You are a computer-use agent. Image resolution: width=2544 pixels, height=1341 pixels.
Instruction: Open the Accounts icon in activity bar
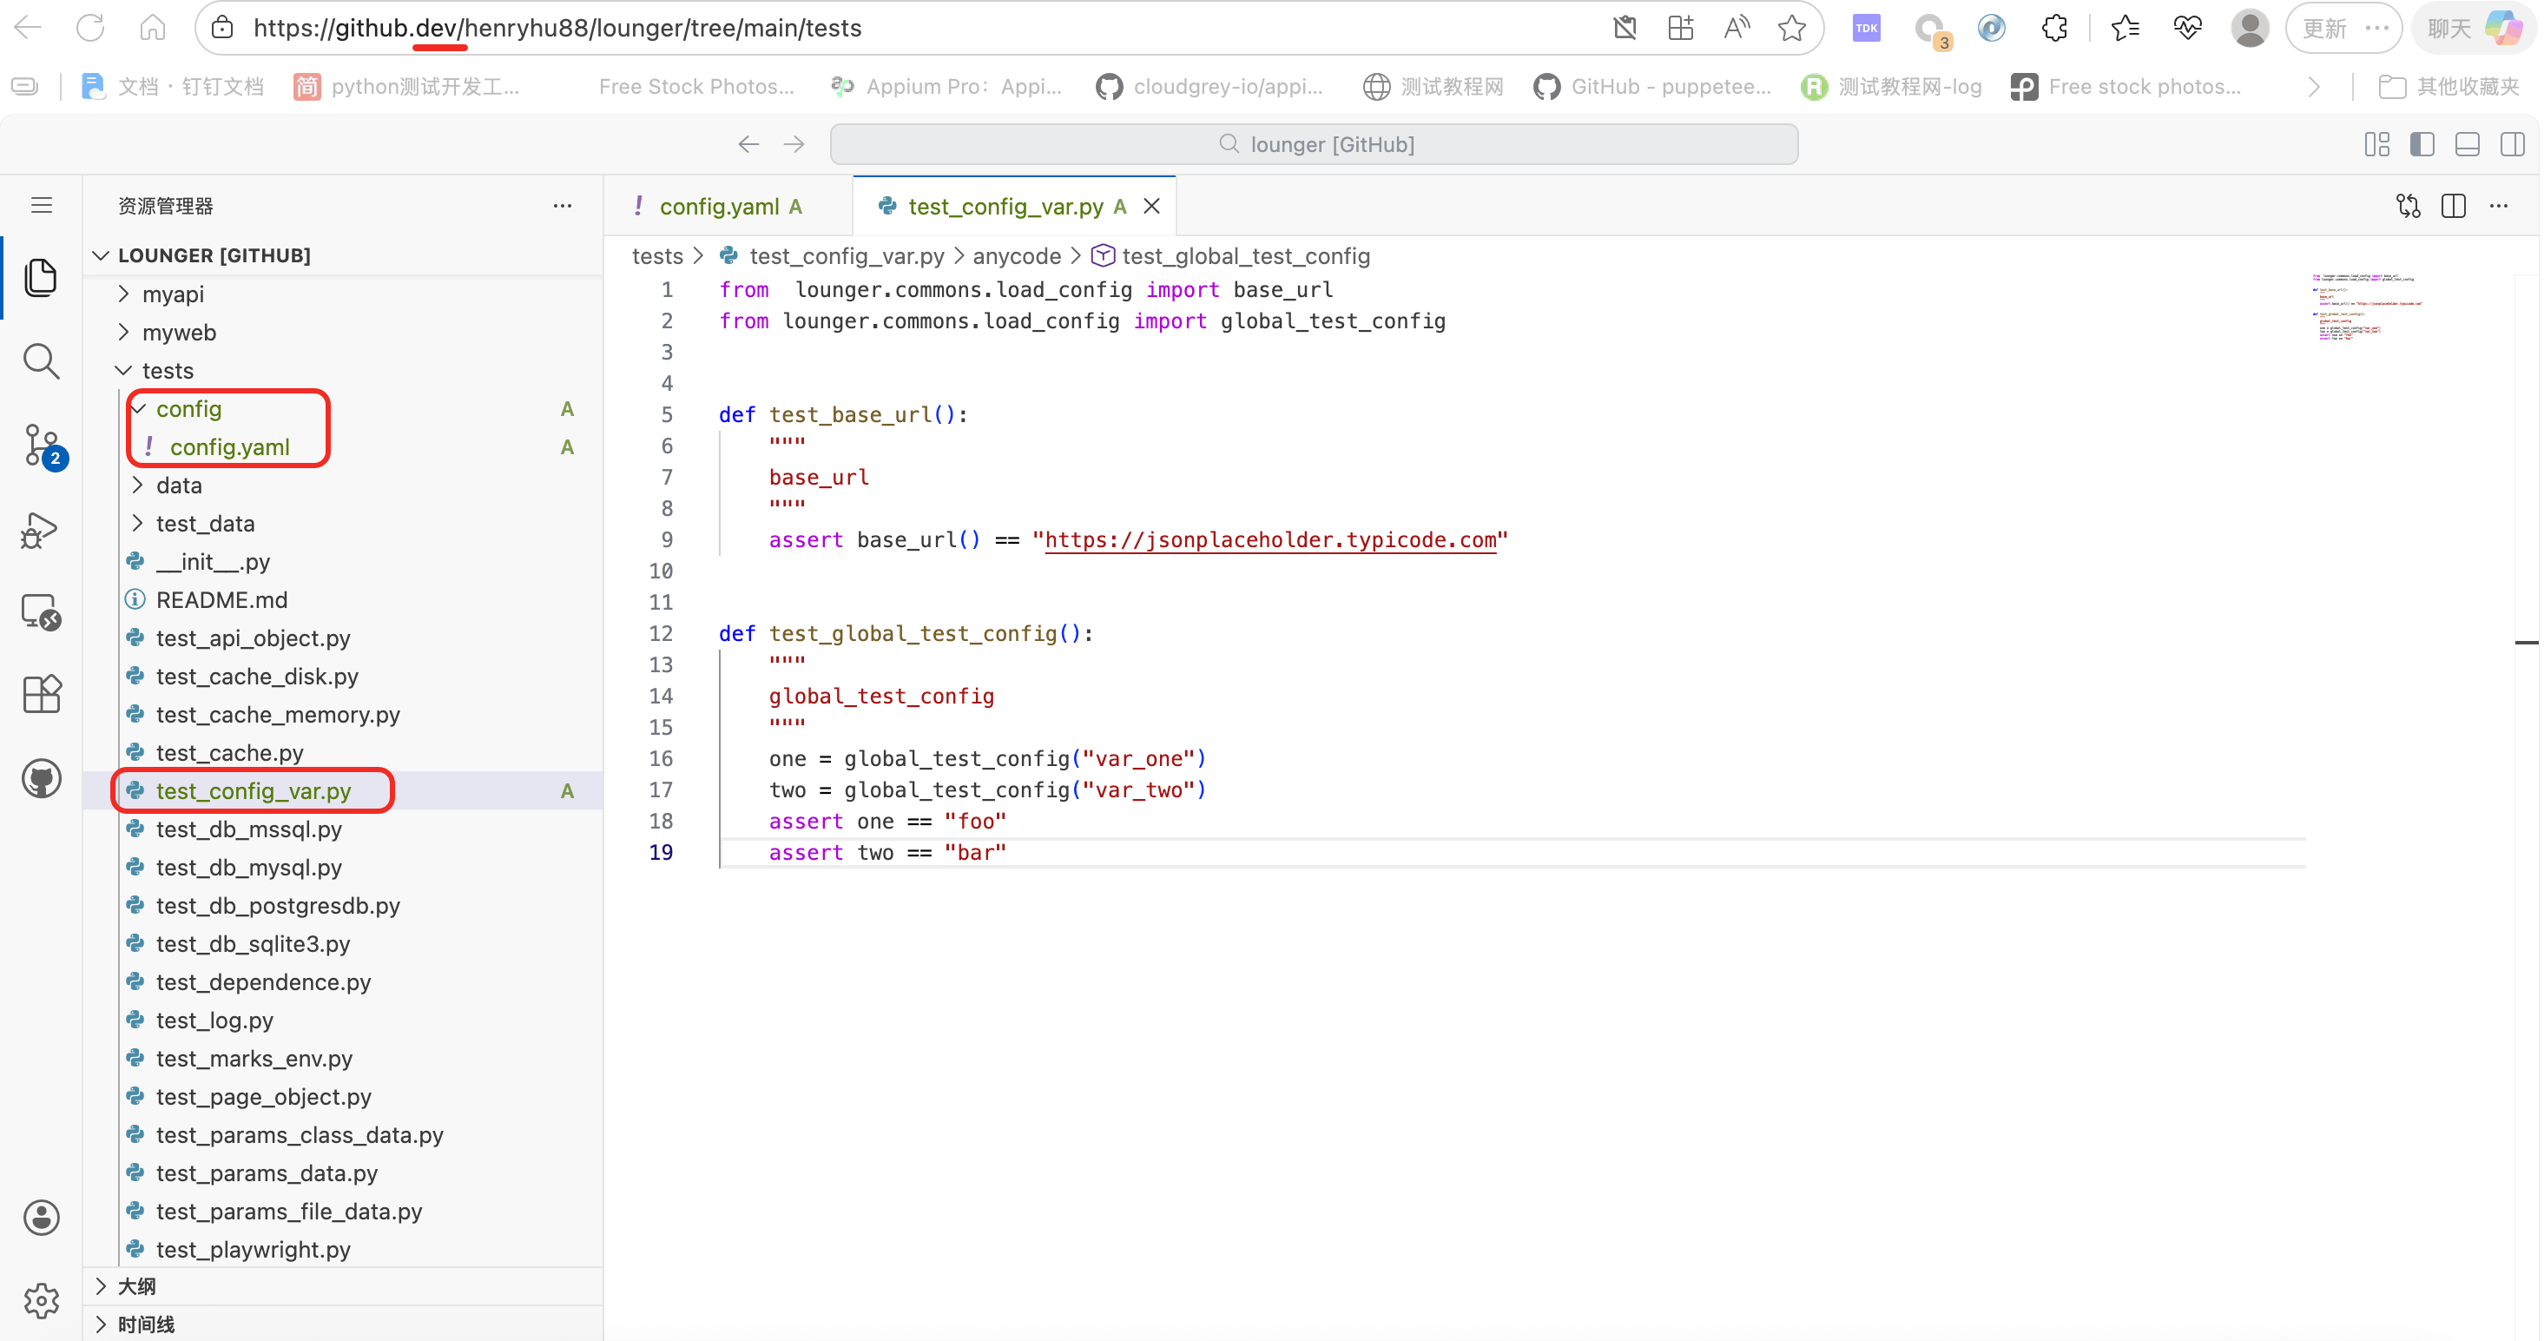41,1218
